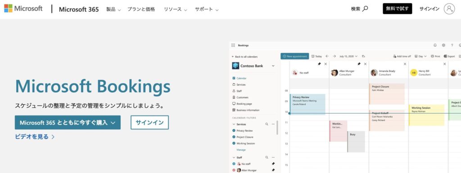The width and height of the screenshot is (461, 173).
Task: Toggle the Project Closure service filter
Action: [x=234, y=137]
